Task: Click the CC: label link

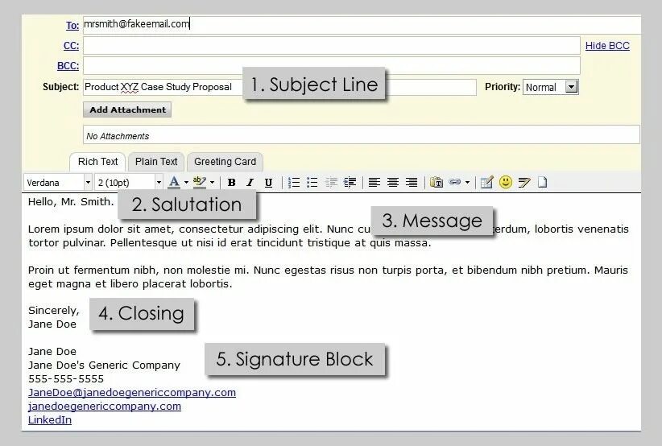Action: click(72, 46)
